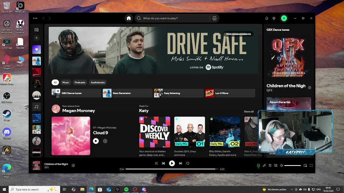Create a playlist with the sidebar plus button
344x193 pixels.
click(x=37, y=38)
